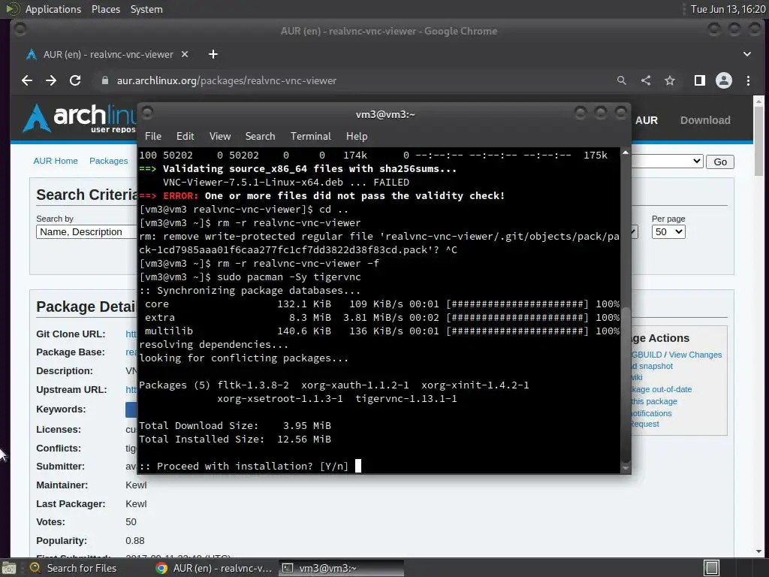The image size is (769, 577).
Task: Open the terminal Edit menu
Action: (x=185, y=137)
